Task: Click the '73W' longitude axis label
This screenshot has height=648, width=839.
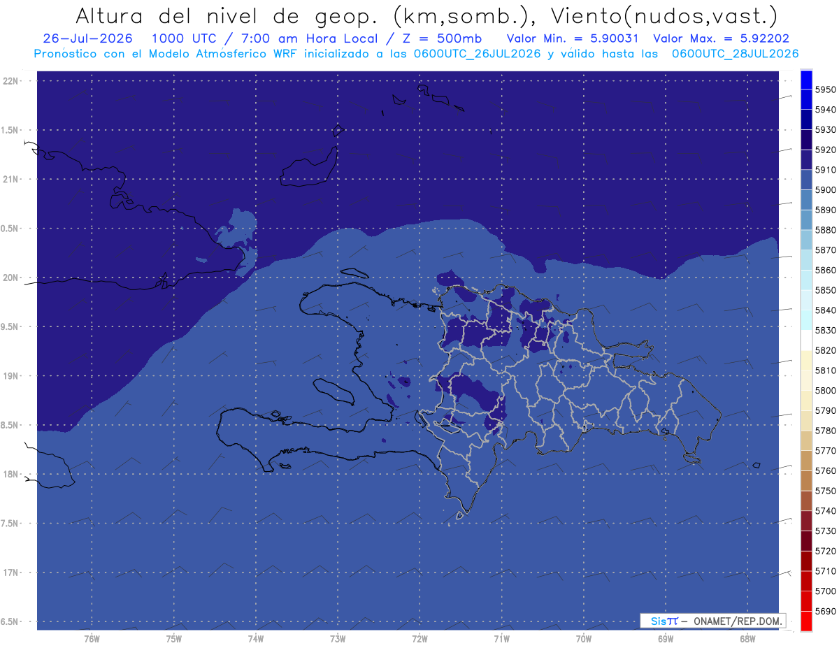Action: [x=338, y=638]
